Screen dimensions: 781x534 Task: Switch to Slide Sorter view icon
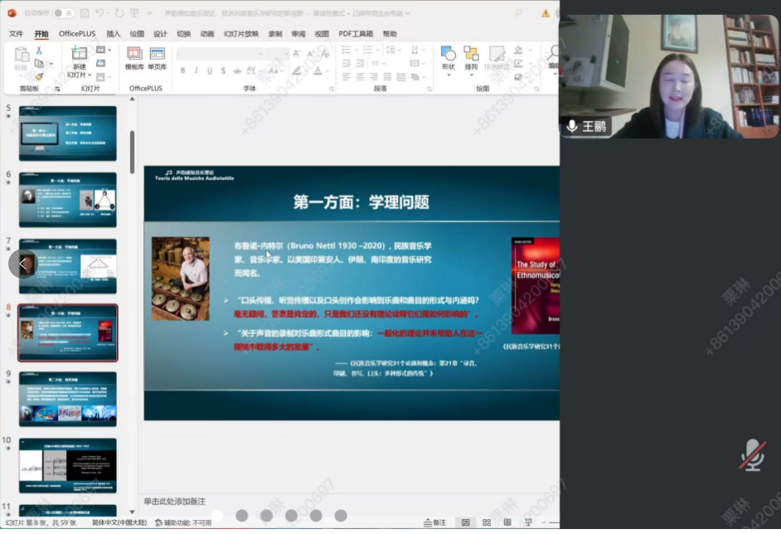[x=486, y=522]
